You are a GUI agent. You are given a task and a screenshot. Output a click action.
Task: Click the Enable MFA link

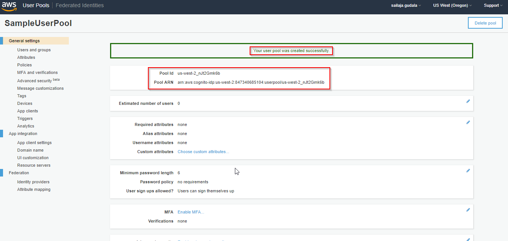point(191,212)
